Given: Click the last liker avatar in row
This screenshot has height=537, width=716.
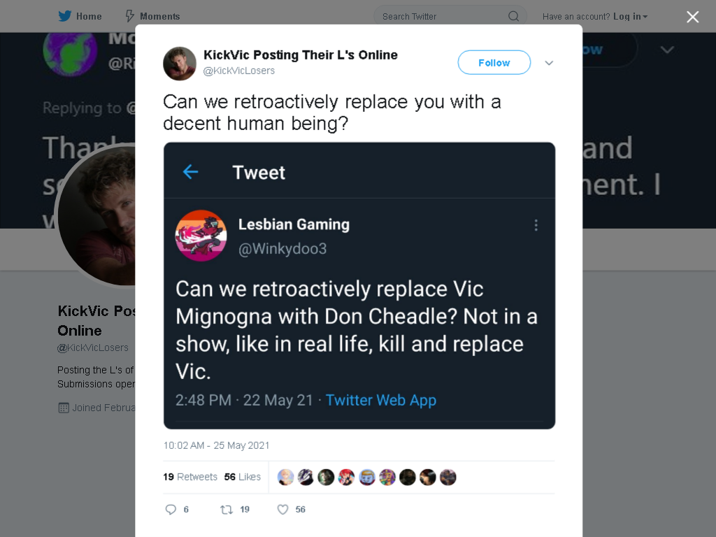Looking at the screenshot, I should click(x=448, y=477).
